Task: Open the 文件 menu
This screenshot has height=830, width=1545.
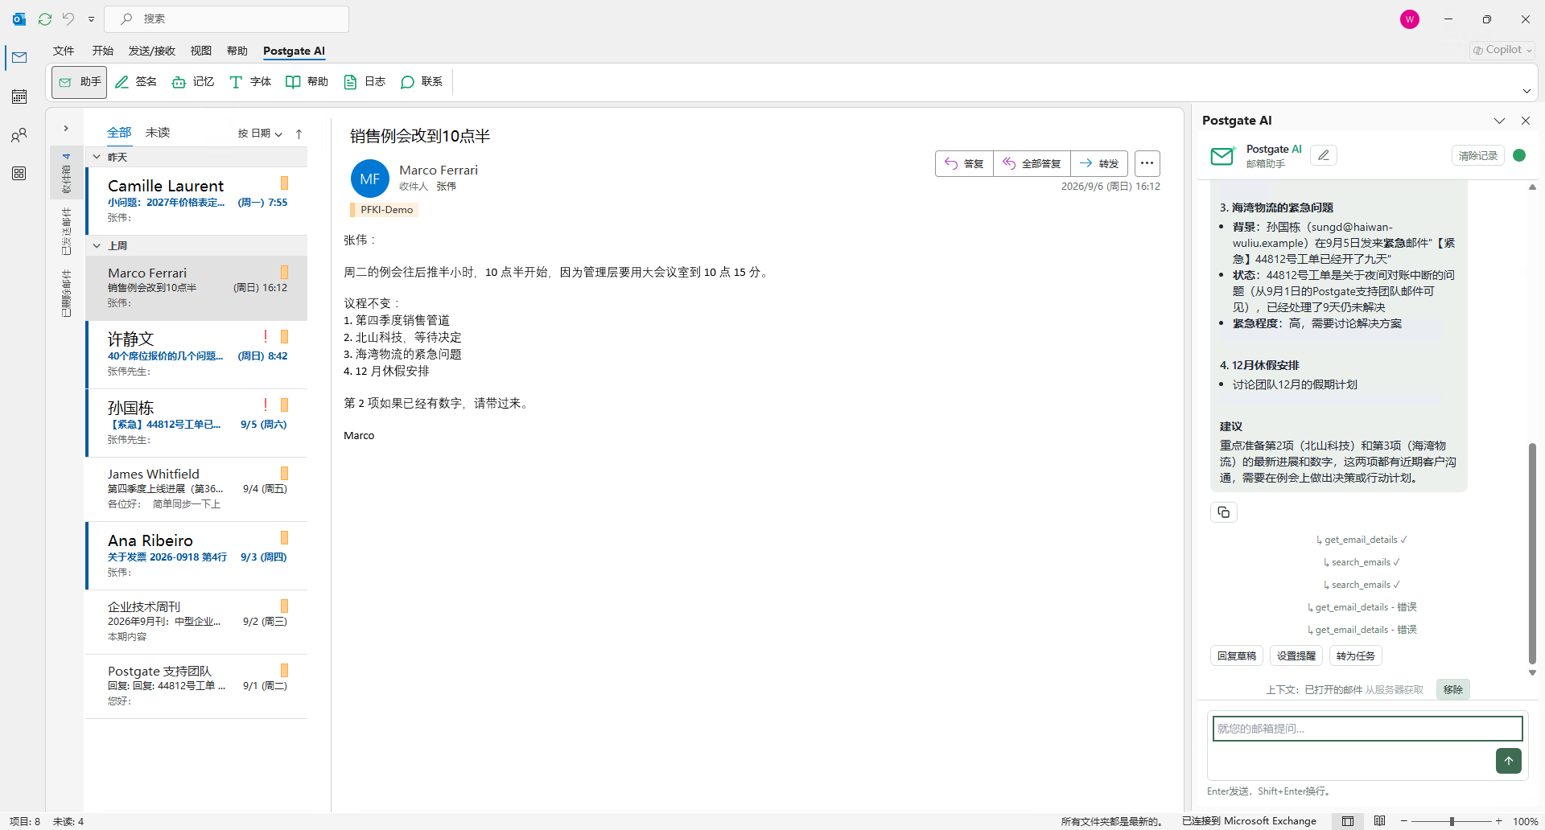Action: click(x=64, y=51)
